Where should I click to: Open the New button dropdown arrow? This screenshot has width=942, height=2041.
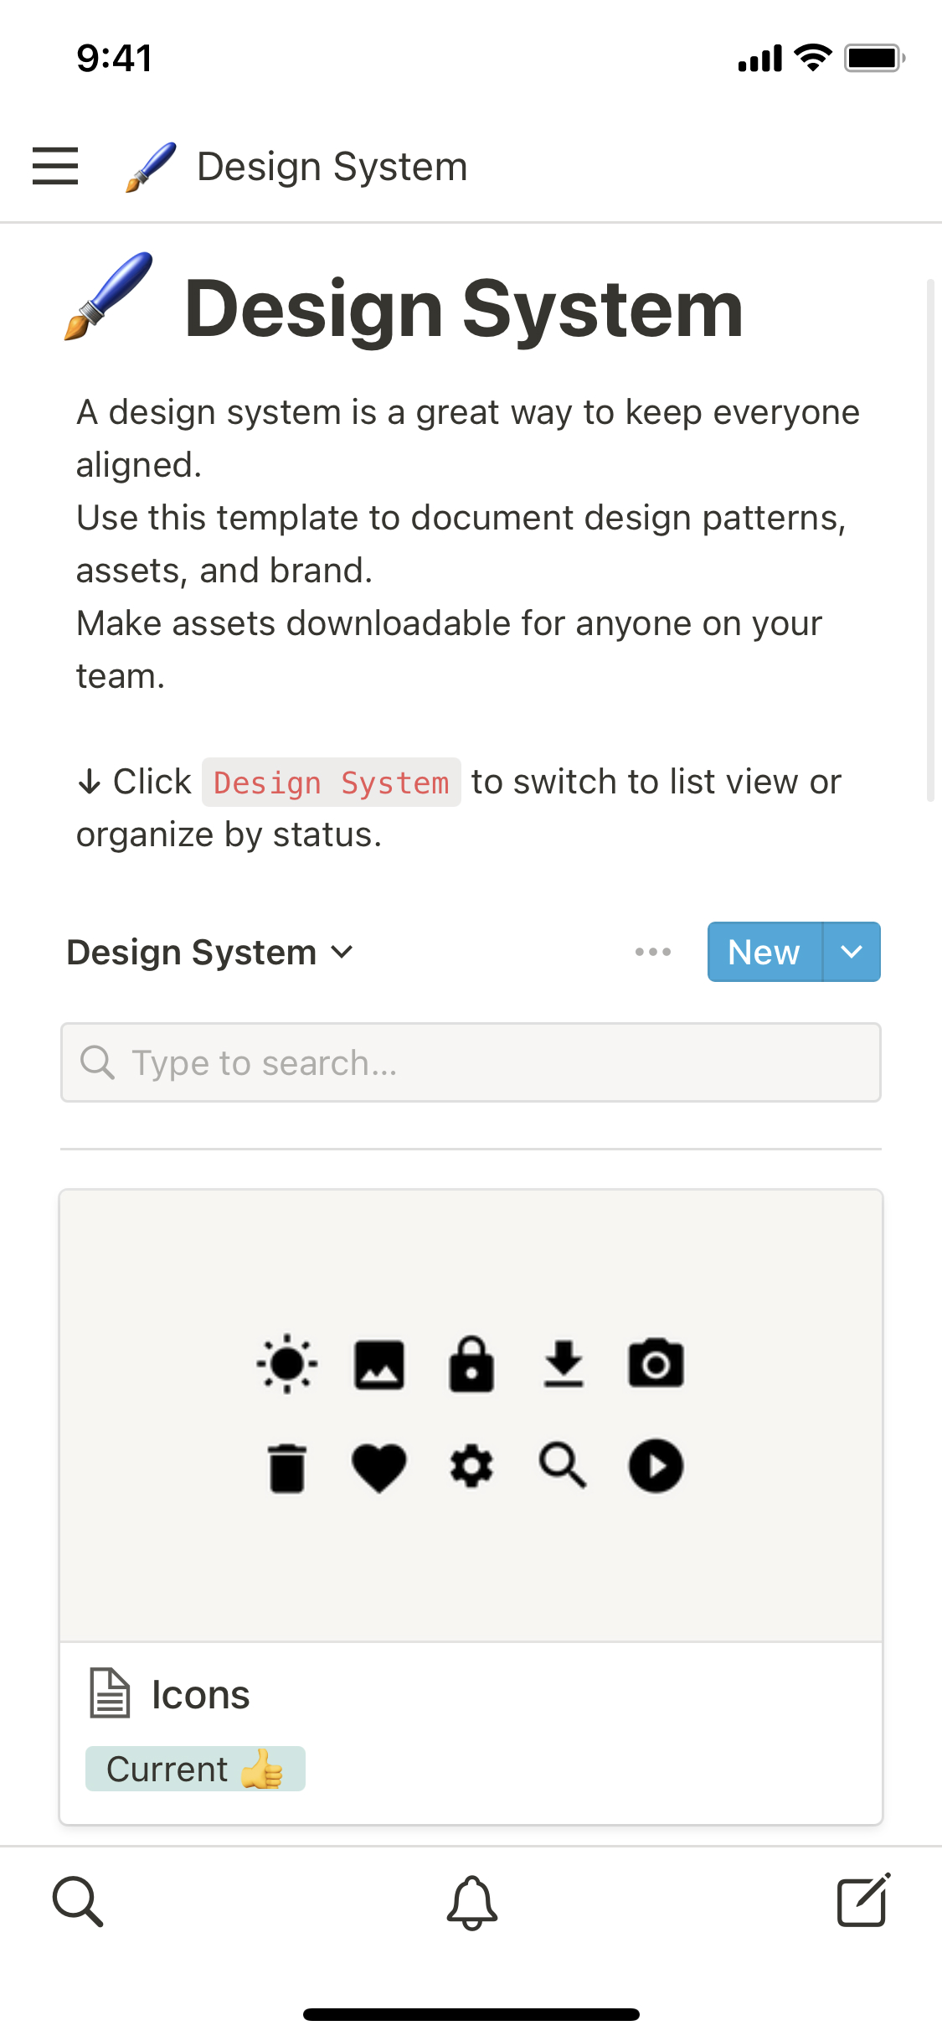(852, 952)
